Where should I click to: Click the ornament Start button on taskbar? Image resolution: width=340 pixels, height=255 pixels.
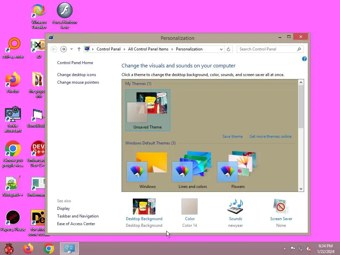[9, 248]
